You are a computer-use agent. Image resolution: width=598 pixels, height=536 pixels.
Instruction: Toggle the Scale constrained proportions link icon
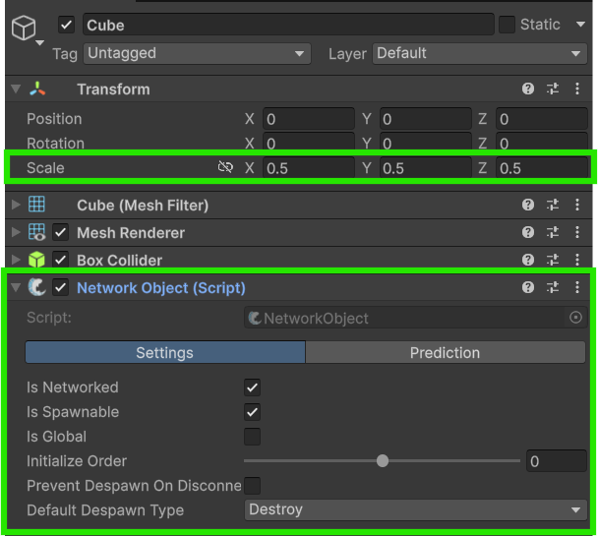tap(225, 167)
